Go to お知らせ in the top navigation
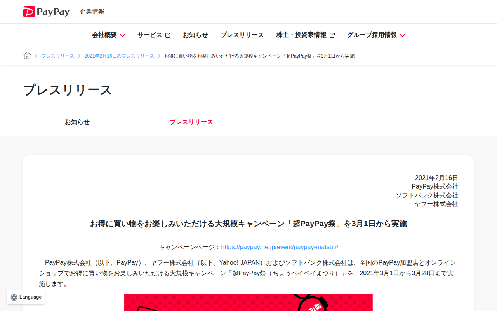 click(195, 35)
